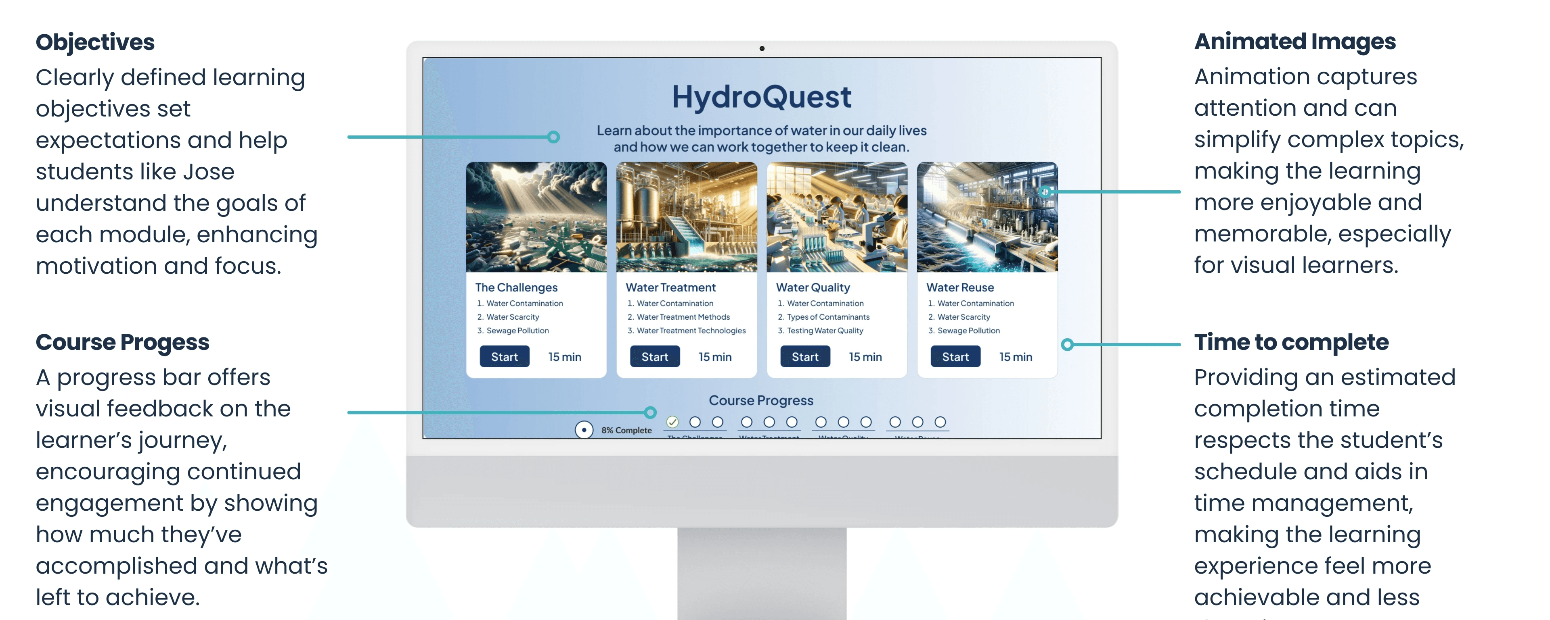Select the middle step circle of Water Quality progress

(x=844, y=422)
